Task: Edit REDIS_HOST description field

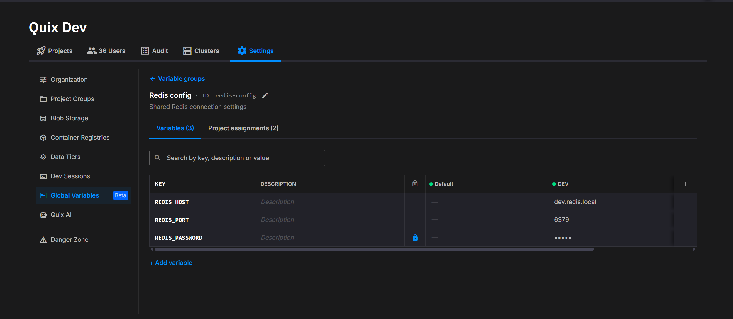Action: (x=330, y=202)
